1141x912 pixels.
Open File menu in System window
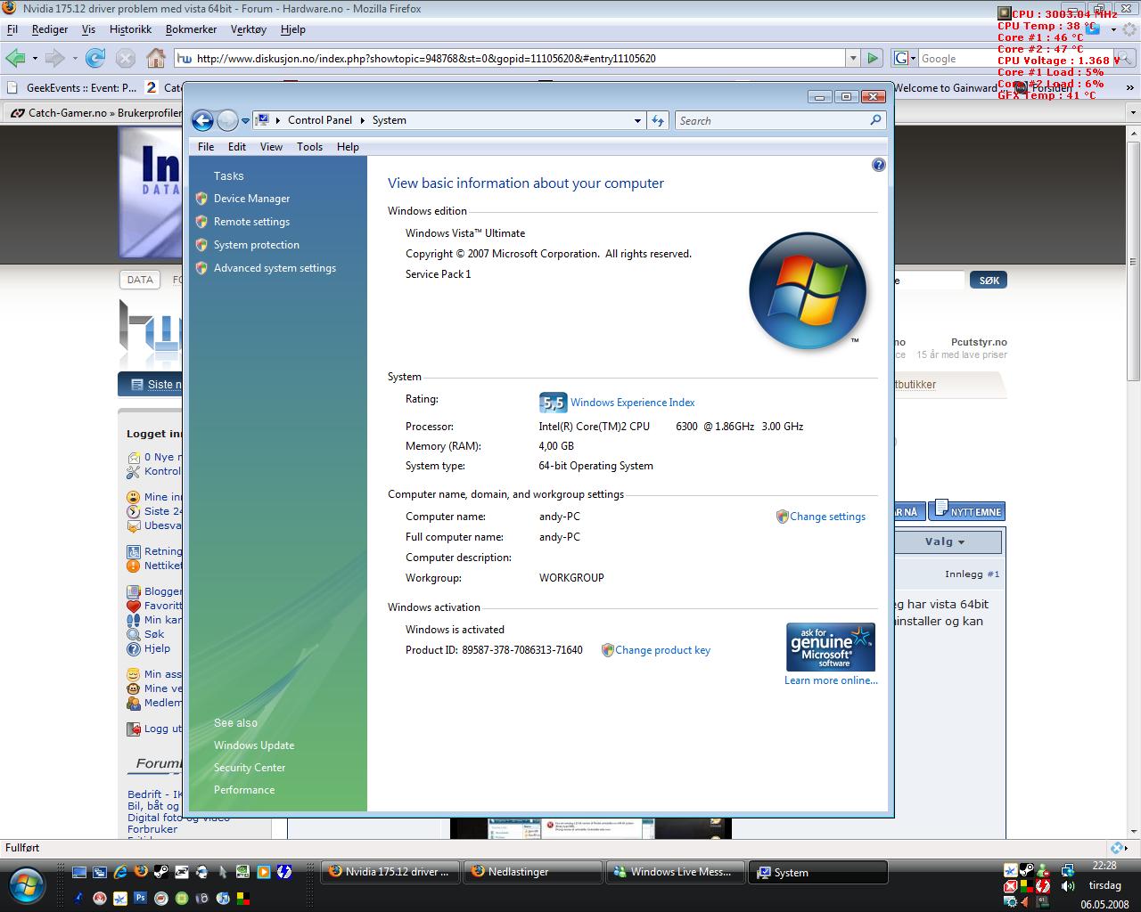pos(206,147)
